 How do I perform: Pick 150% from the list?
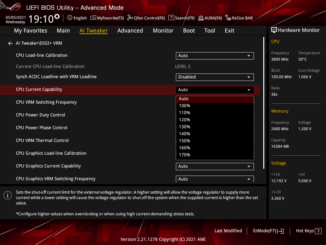click(x=215, y=141)
